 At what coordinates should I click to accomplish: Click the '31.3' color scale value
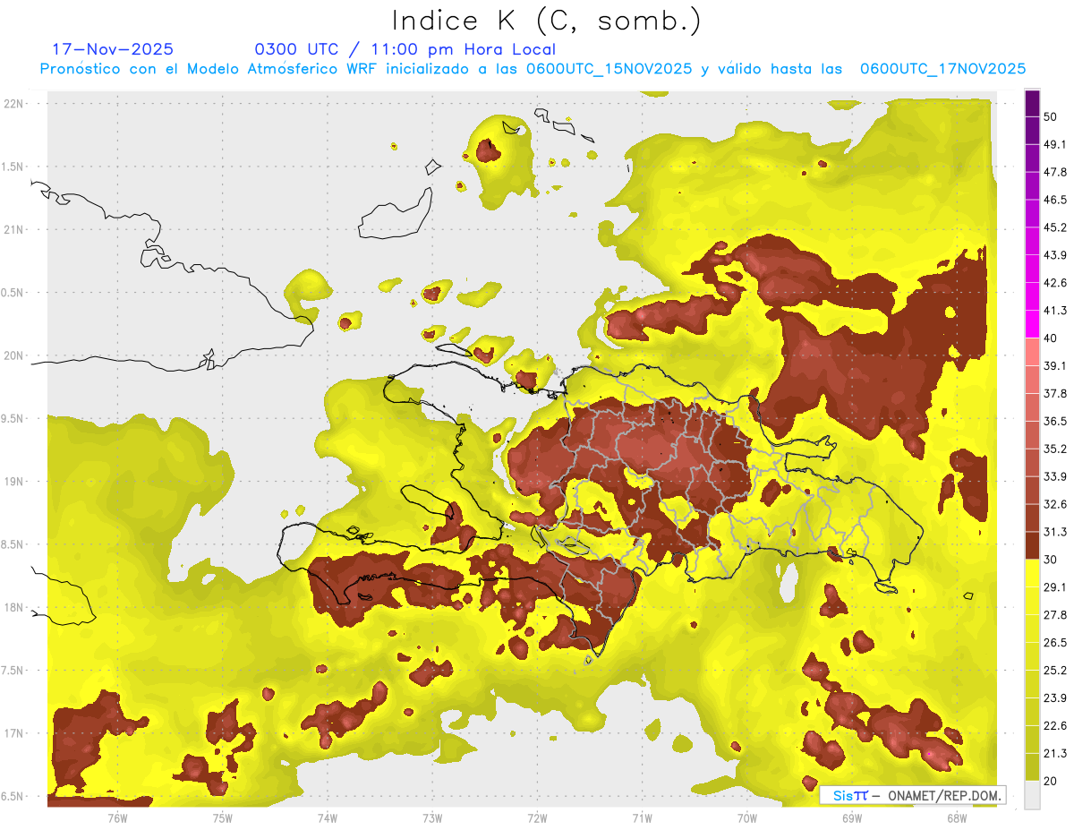[1055, 532]
